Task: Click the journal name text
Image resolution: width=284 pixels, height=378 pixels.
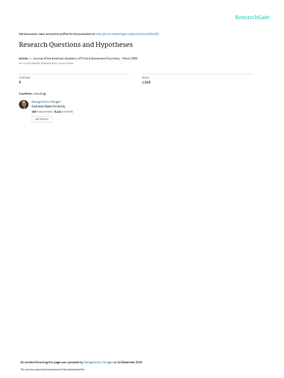Action: pos(77,58)
